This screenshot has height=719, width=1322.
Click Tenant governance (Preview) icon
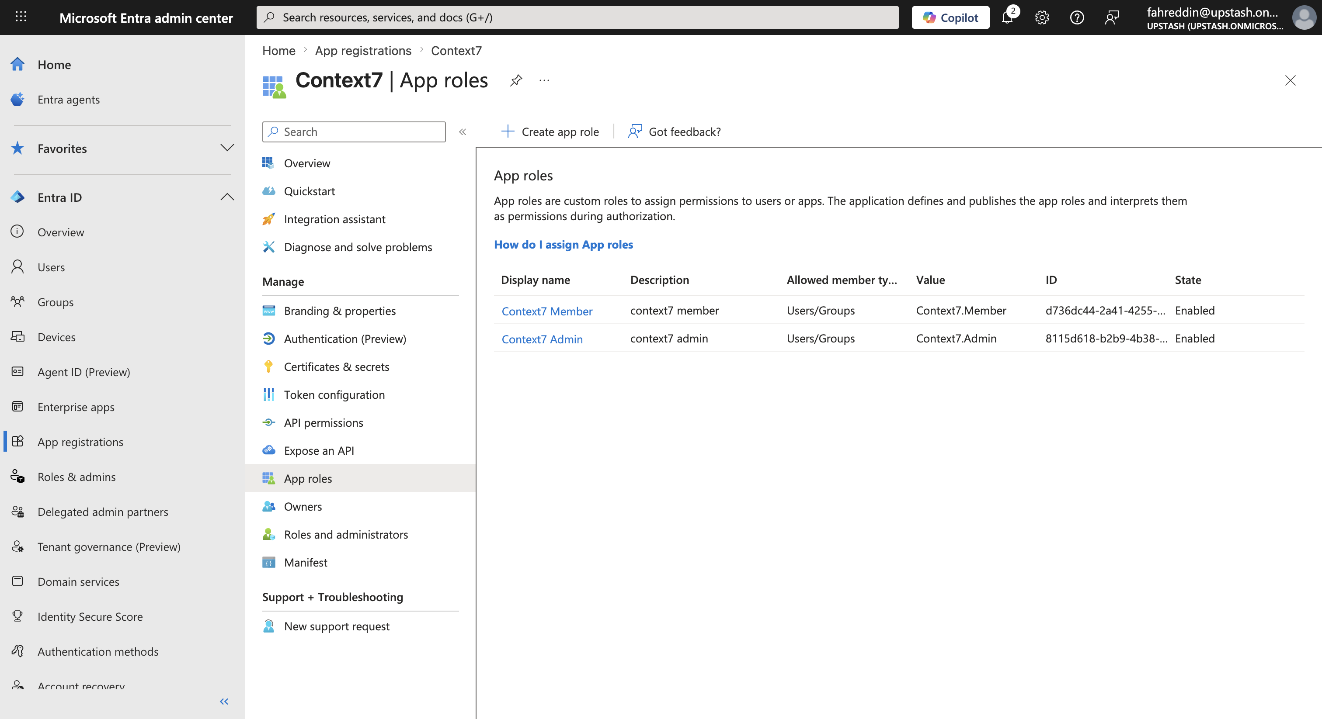click(17, 546)
